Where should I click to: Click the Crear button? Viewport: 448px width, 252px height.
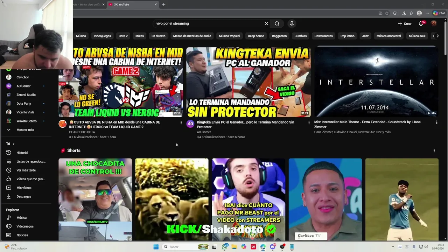click(405, 23)
